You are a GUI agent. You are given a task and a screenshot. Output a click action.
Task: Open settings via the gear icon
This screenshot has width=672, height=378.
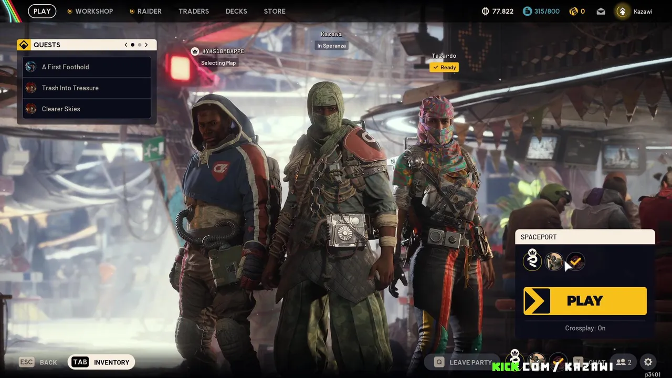(648, 362)
